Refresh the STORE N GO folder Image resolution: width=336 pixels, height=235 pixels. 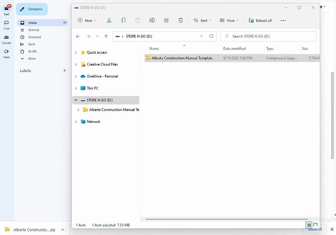click(211, 36)
